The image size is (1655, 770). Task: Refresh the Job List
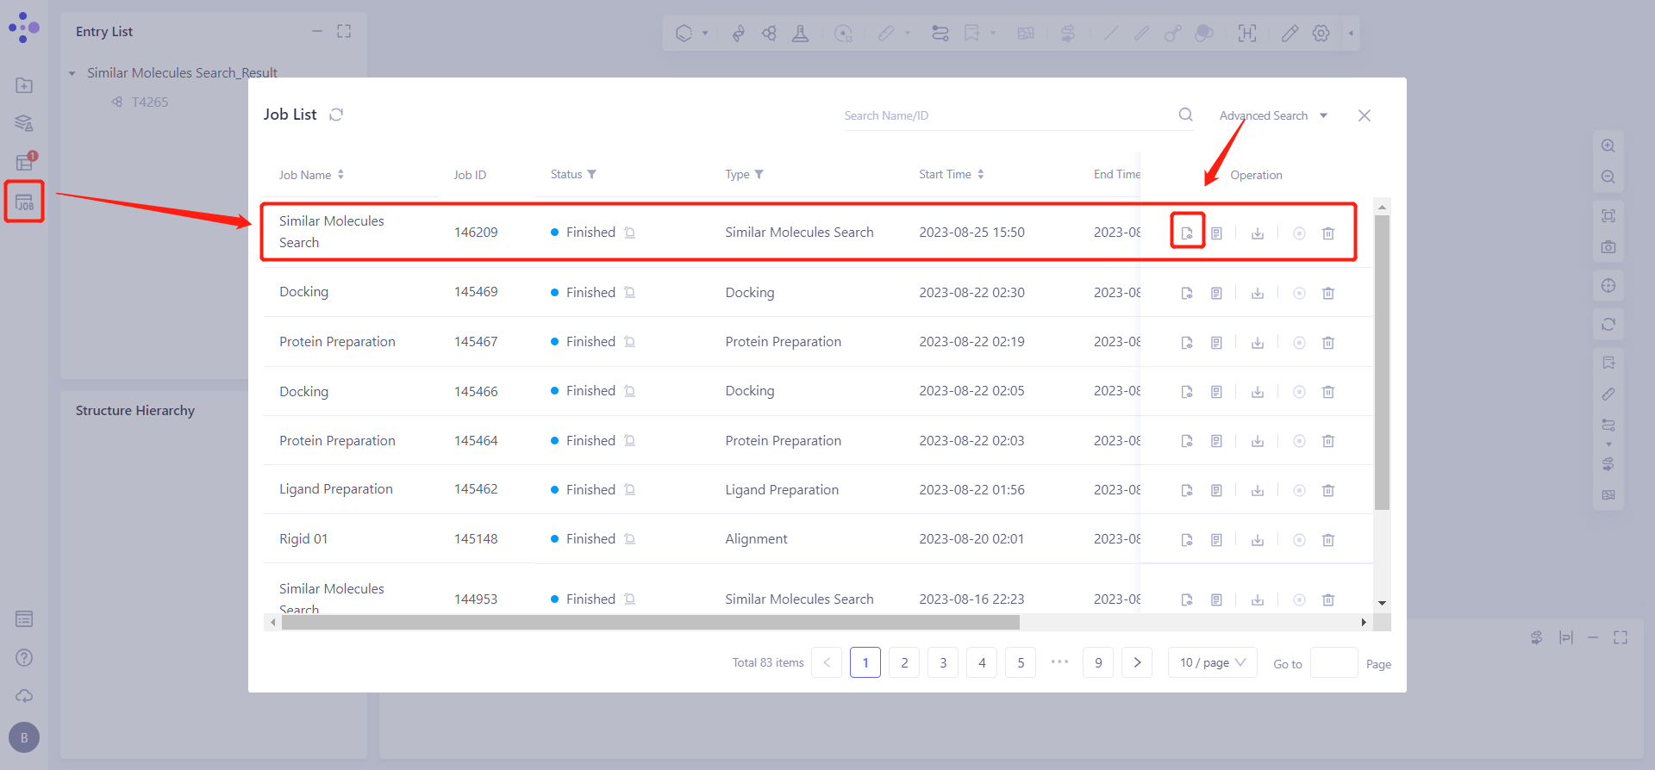pos(336,115)
